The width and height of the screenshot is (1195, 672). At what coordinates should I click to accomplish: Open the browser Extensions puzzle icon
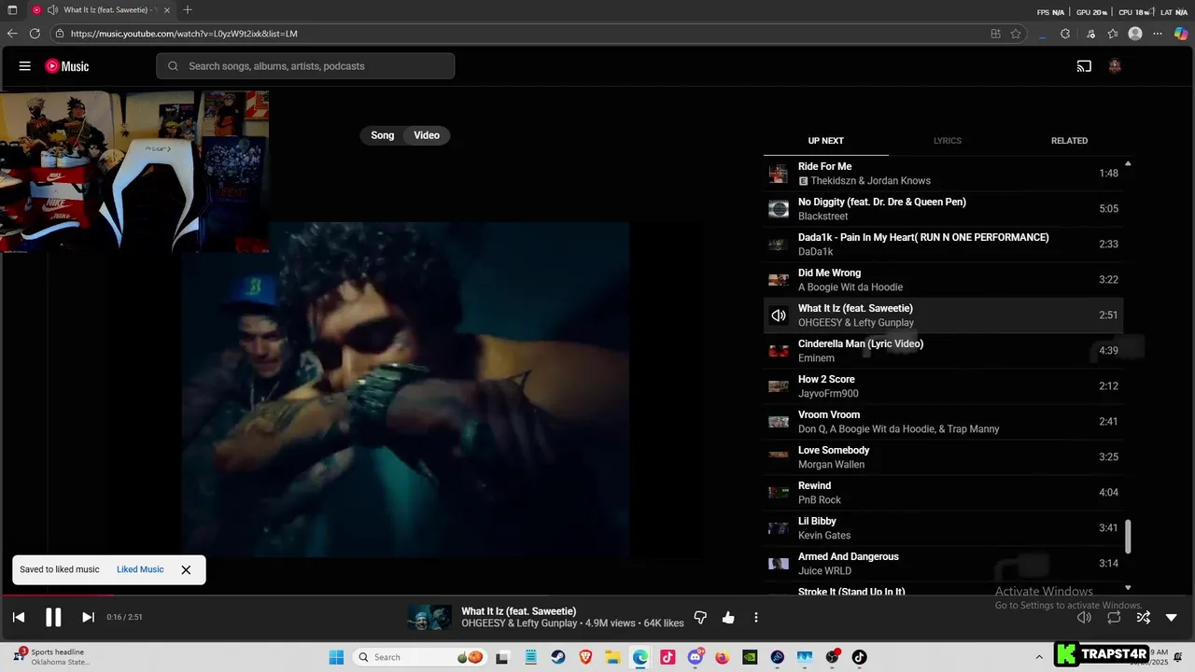tap(1065, 34)
